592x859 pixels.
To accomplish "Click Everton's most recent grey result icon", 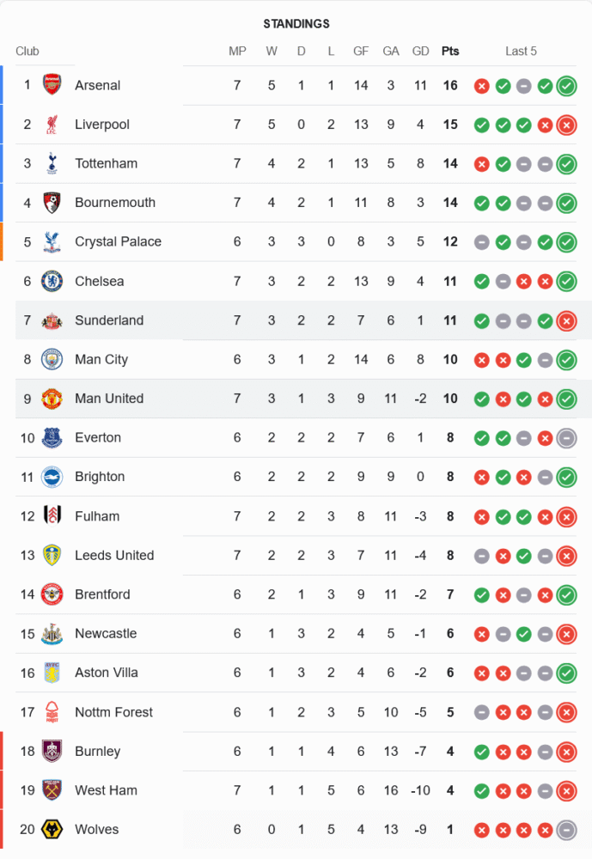I will coord(566,438).
